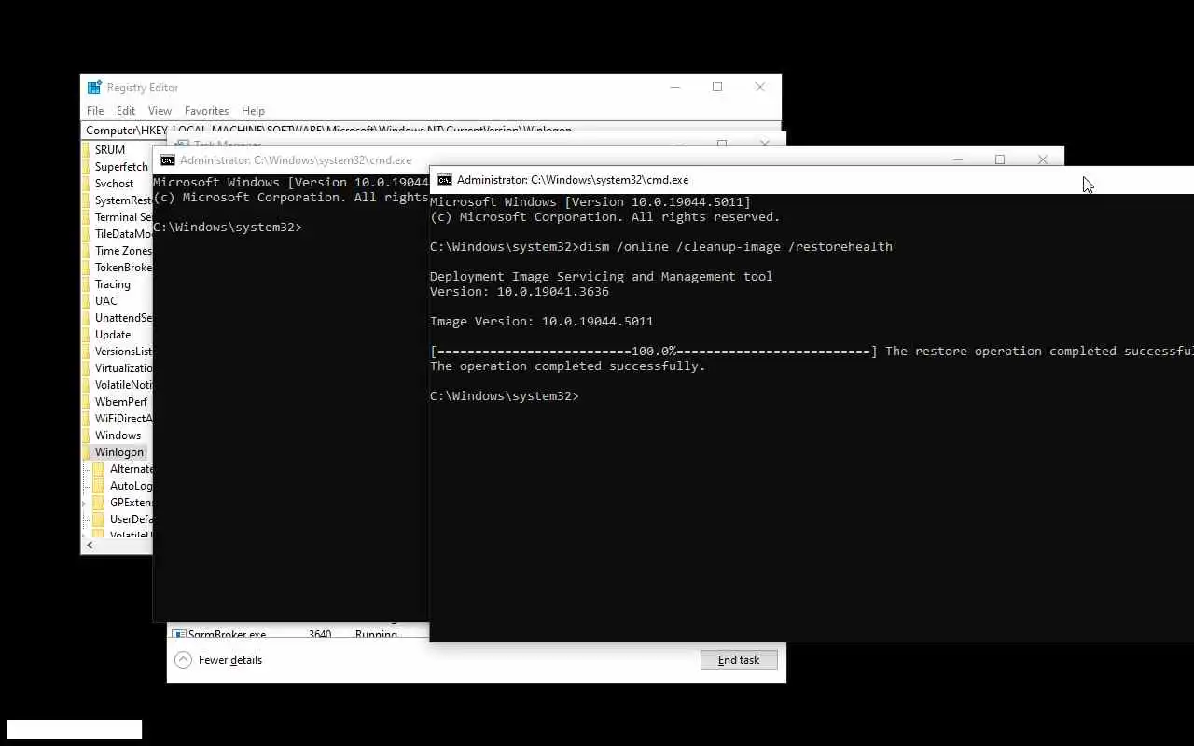Select the Alternate subkey under Winlogon
This screenshot has height=746, width=1194.
(131, 469)
